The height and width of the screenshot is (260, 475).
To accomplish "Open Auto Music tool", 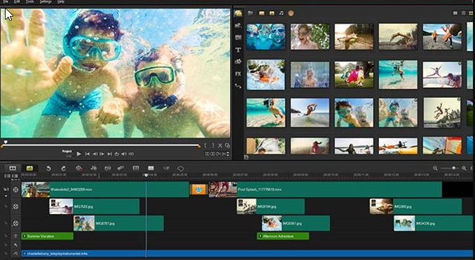I will coord(108,168).
